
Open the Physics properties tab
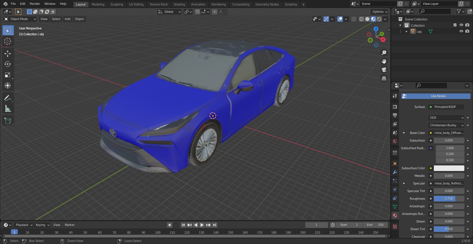tap(395, 190)
